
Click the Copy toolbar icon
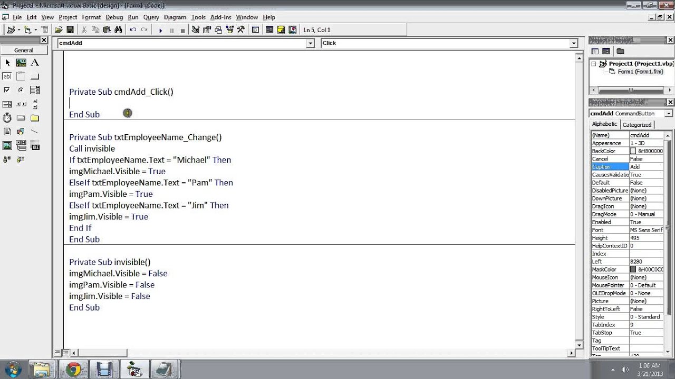click(x=97, y=30)
